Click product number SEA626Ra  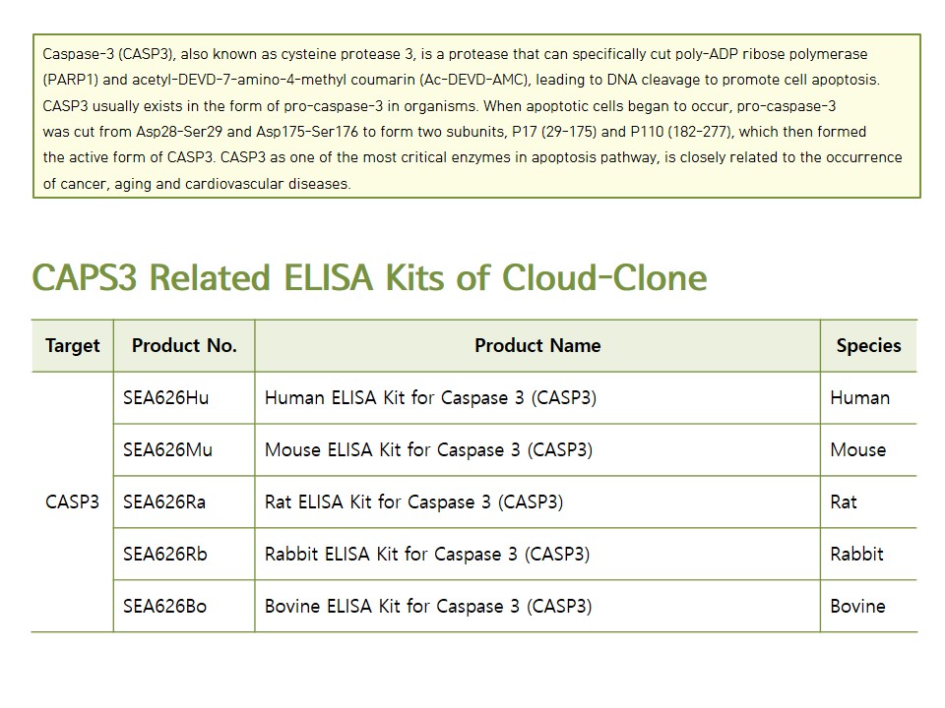coord(164,502)
